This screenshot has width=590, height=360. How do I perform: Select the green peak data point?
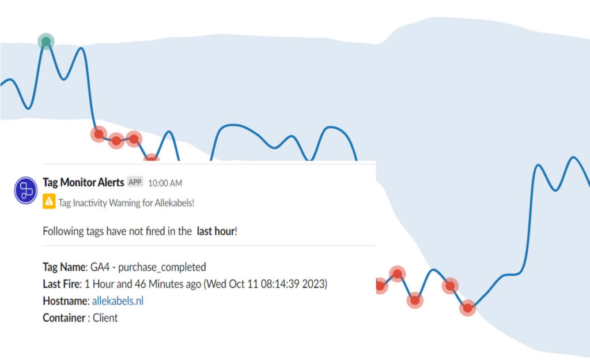[x=46, y=42]
